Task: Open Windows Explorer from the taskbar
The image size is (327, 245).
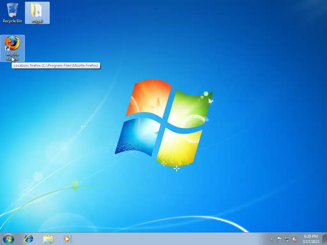Action: tap(48, 239)
